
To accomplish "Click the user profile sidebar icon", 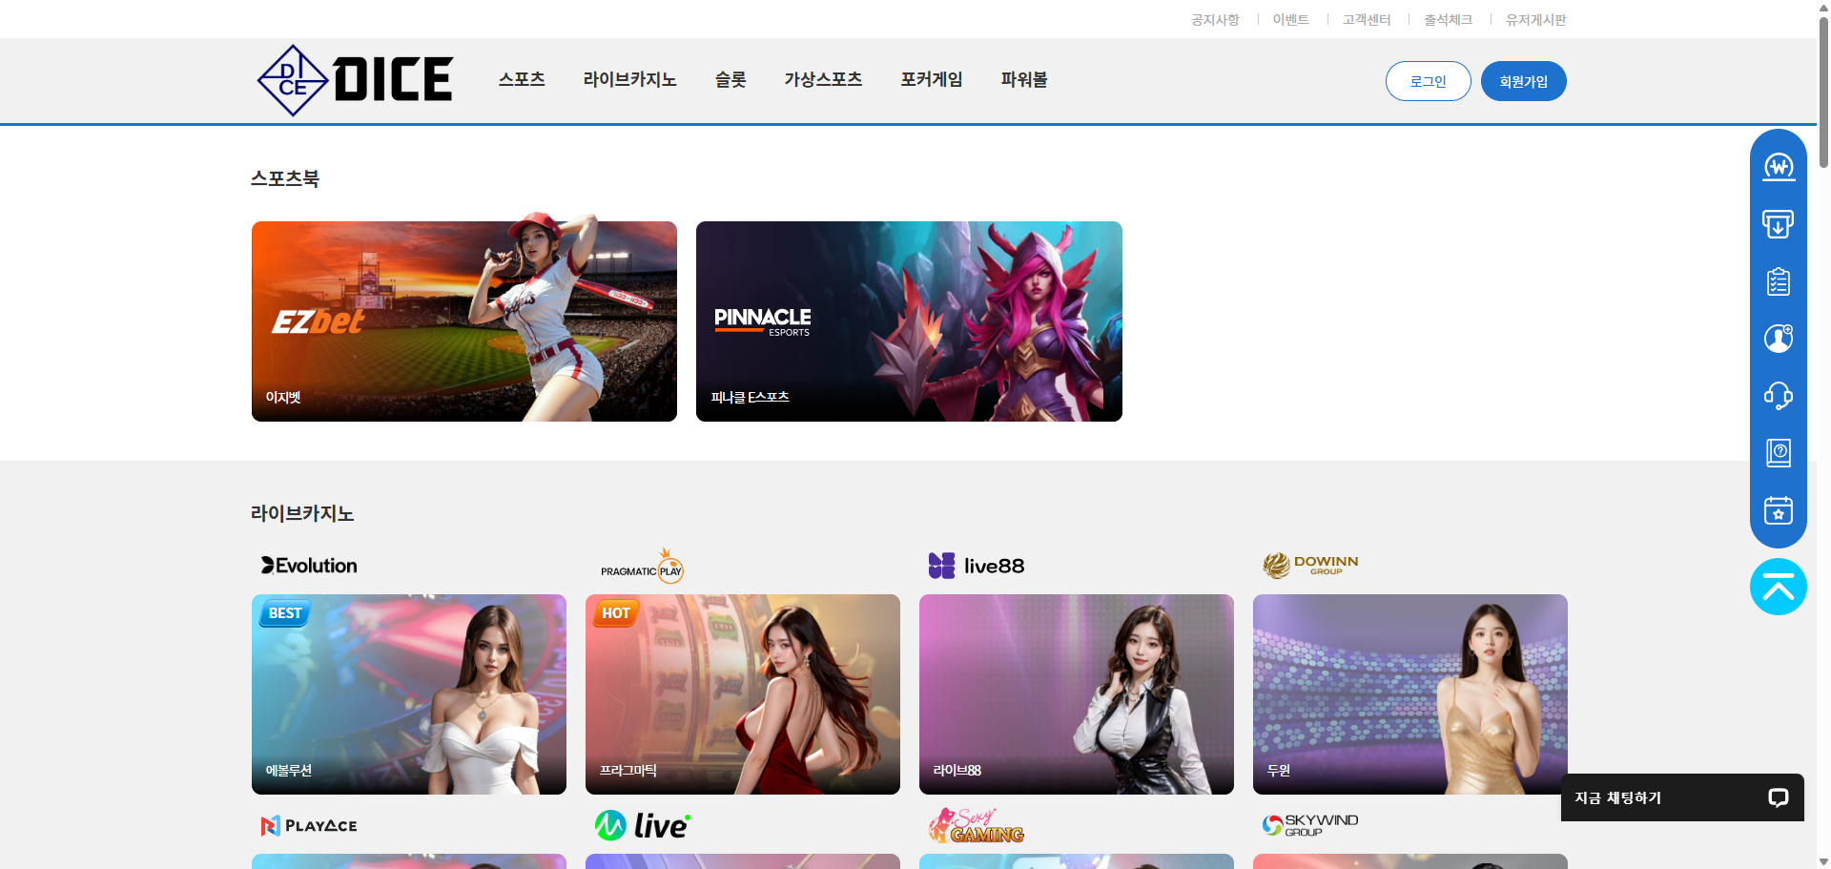I will 1779,339.
